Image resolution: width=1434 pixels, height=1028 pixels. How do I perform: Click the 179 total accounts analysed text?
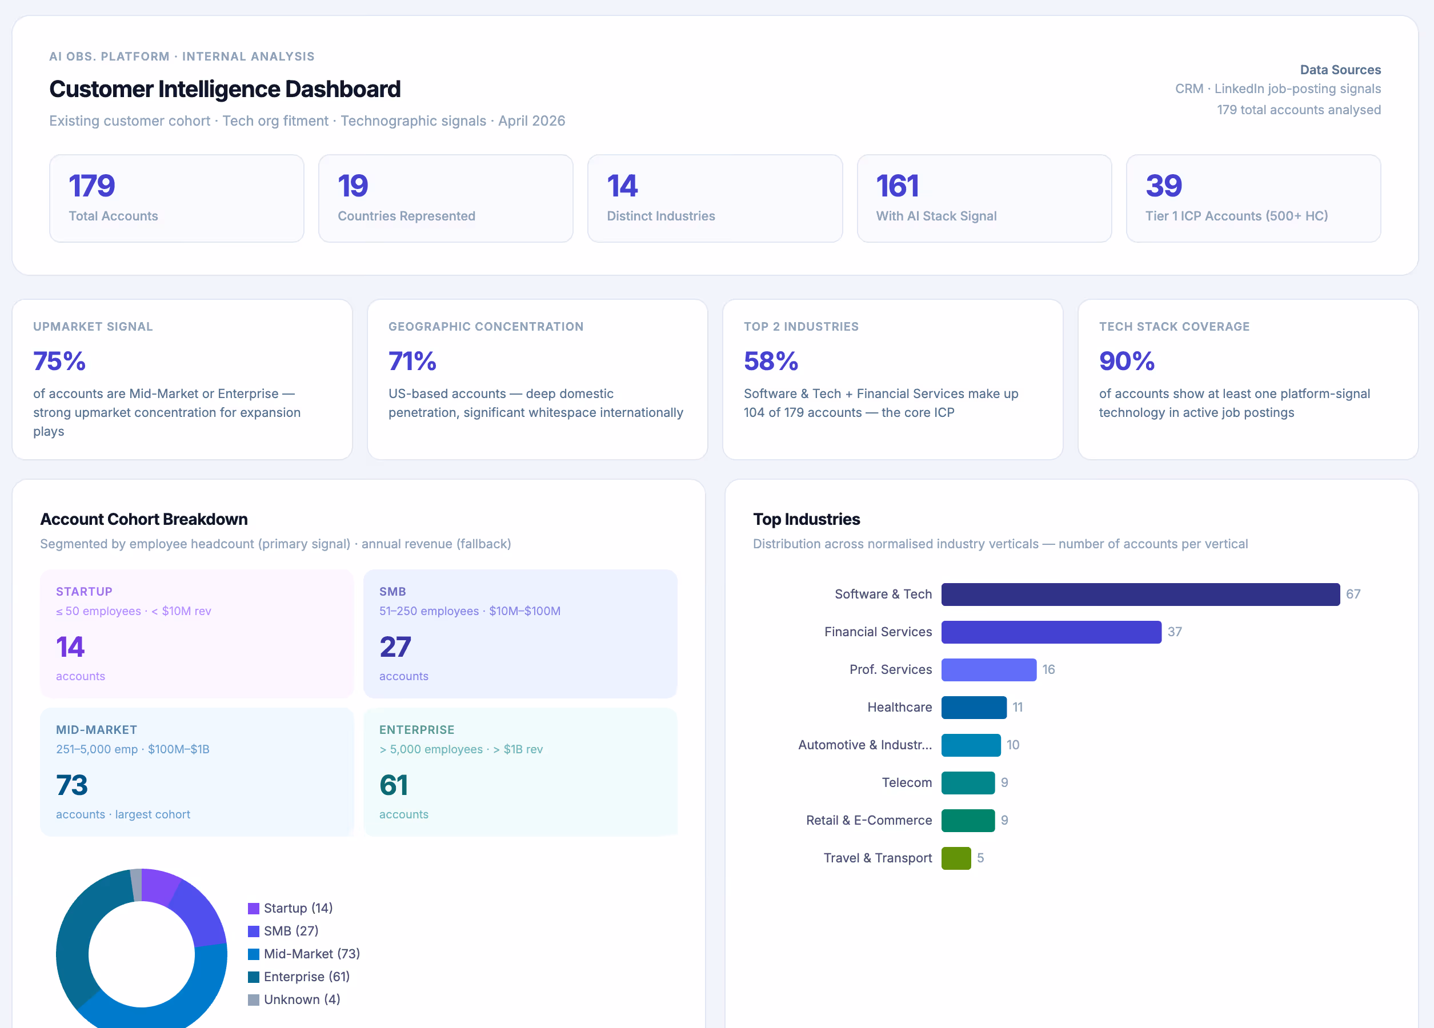point(1299,110)
